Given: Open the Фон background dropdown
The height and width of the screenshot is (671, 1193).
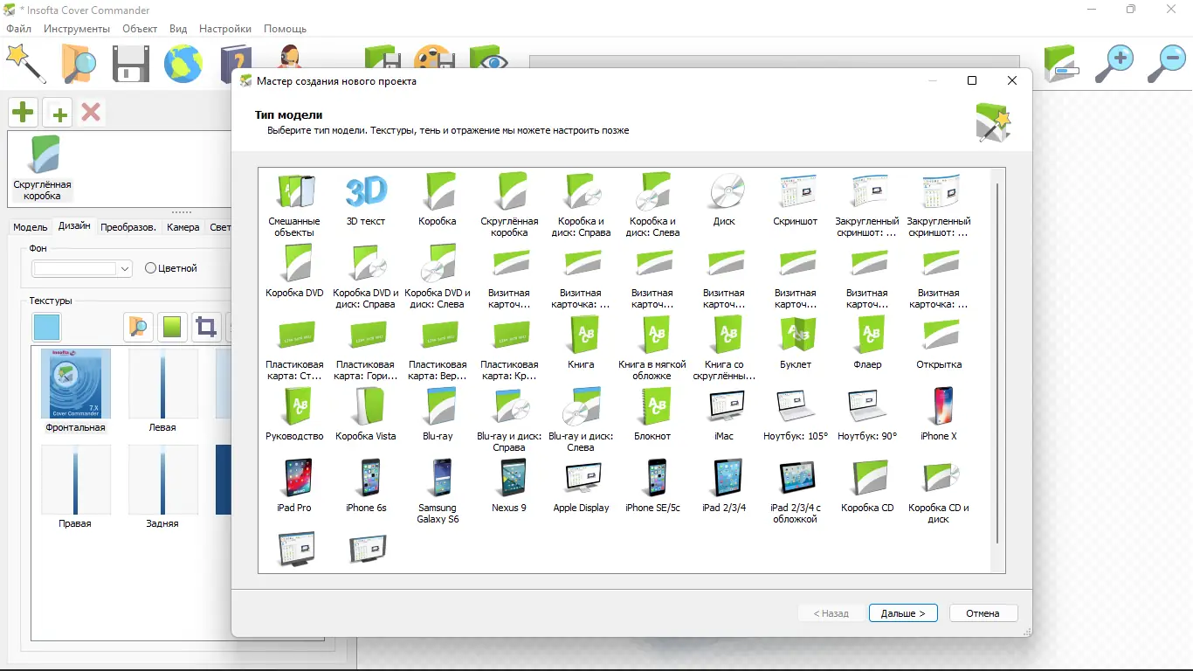Looking at the screenshot, I should pos(82,269).
